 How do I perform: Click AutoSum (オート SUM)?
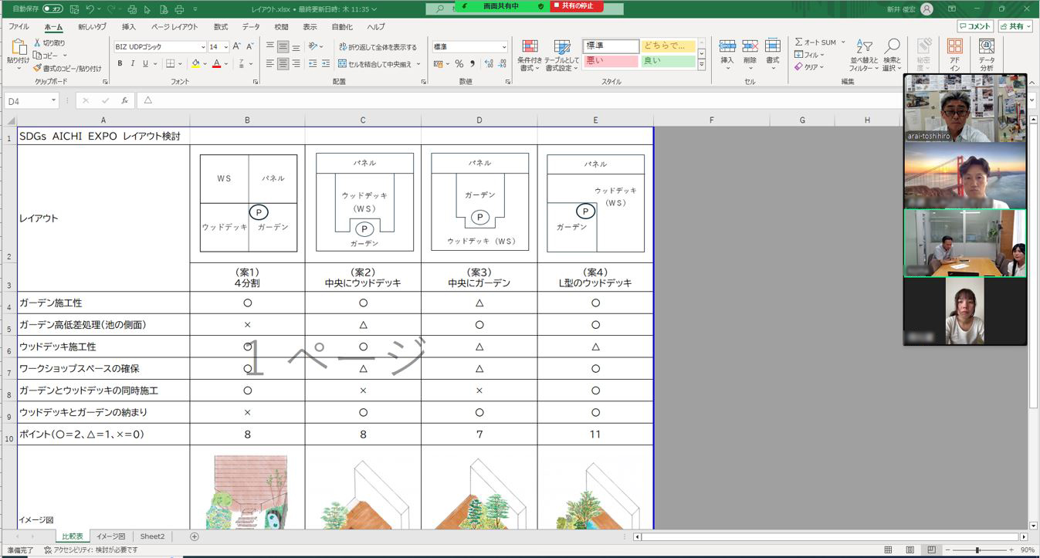click(x=815, y=42)
